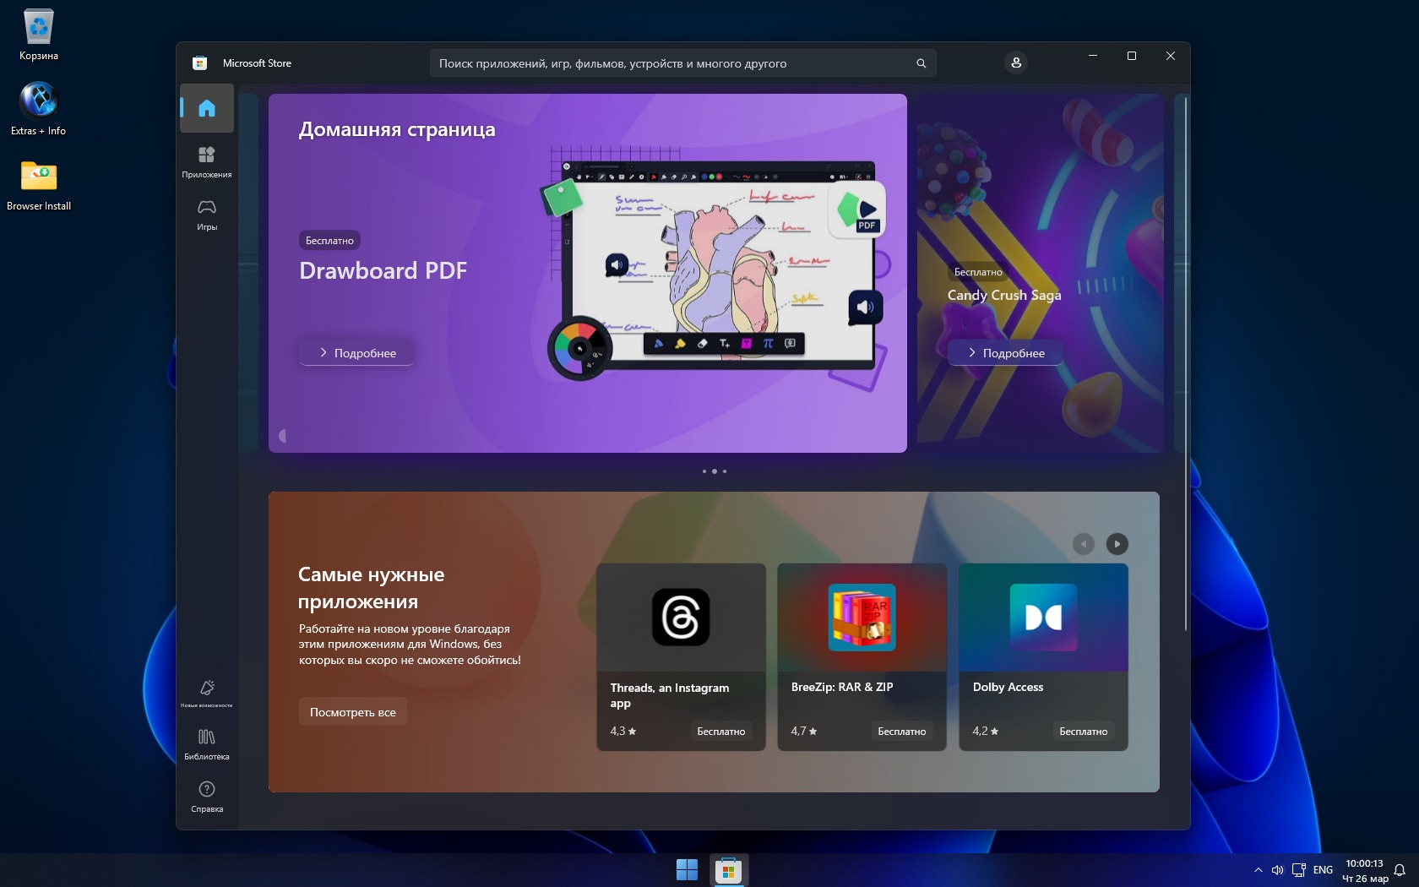Expand hidden system tray icons chevron
The width and height of the screenshot is (1419, 887).
coord(1258,870)
